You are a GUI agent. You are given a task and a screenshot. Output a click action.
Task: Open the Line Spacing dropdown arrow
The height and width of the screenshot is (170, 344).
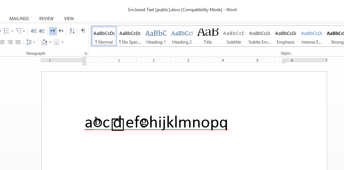click(35, 42)
